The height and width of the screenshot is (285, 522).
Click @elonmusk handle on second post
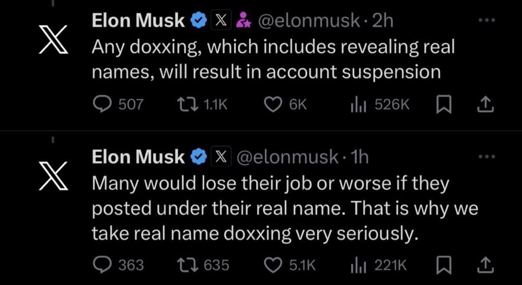coord(288,157)
